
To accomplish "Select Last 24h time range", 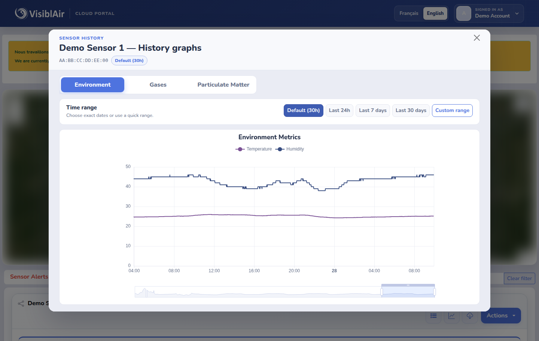I will [339, 111].
